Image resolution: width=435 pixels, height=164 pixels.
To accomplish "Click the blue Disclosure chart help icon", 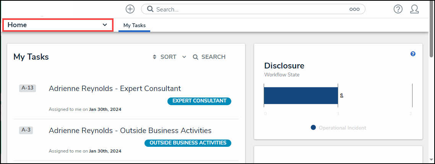I will coord(413,54).
